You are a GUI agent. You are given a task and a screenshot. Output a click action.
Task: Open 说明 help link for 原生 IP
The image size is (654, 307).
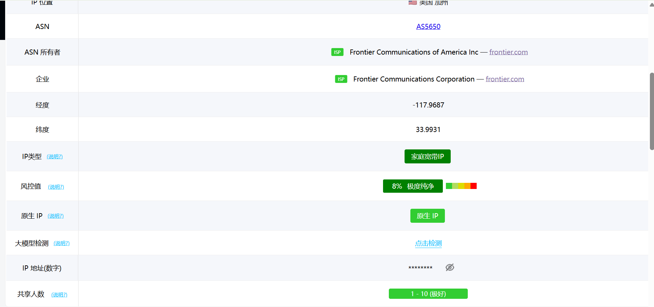pyautogui.click(x=55, y=216)
